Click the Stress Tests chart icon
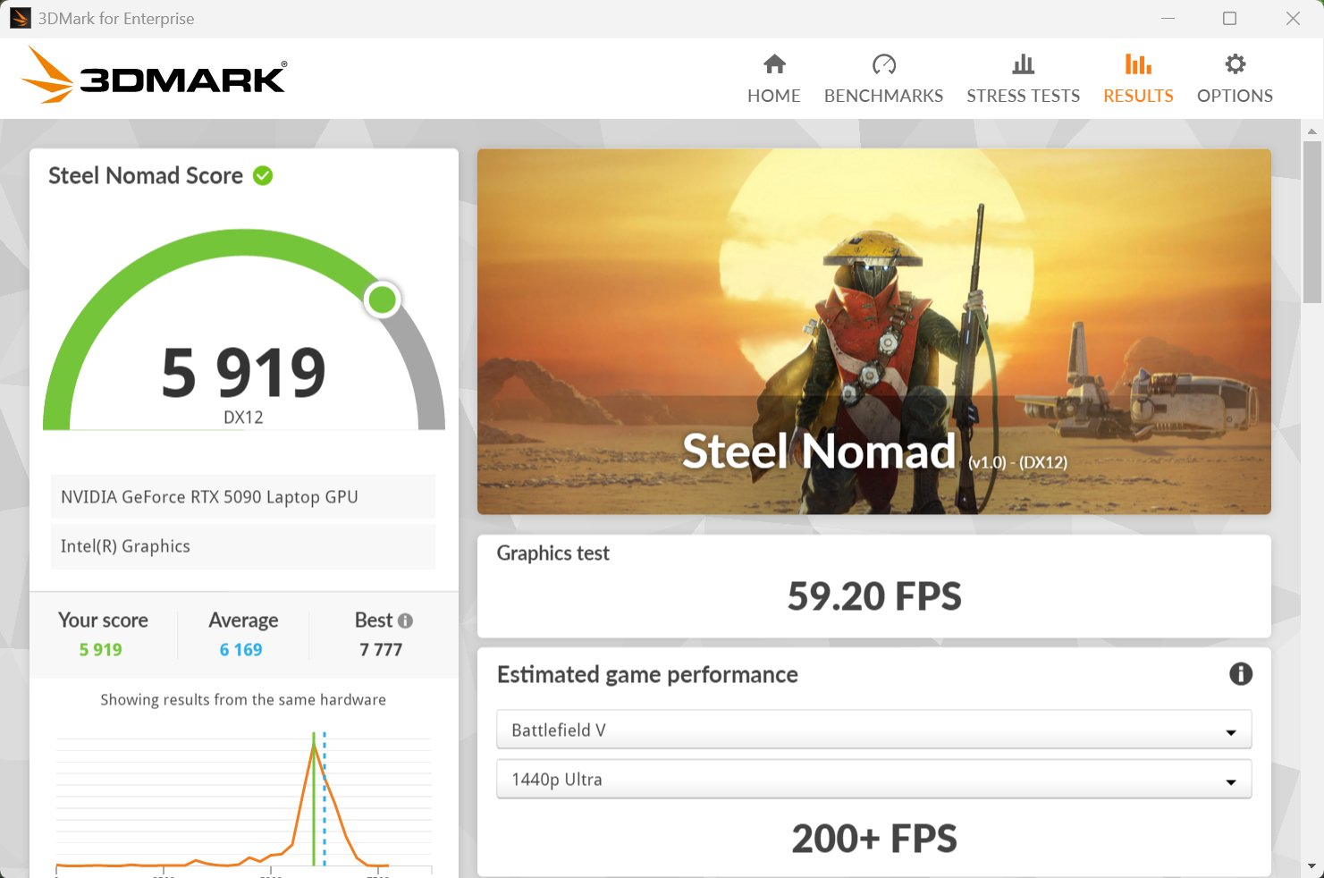The image size is (1324, 878). (1023, 63)
